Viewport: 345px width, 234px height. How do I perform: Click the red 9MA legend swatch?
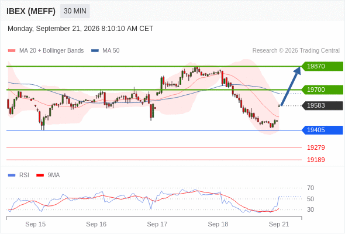pos(40,175)
